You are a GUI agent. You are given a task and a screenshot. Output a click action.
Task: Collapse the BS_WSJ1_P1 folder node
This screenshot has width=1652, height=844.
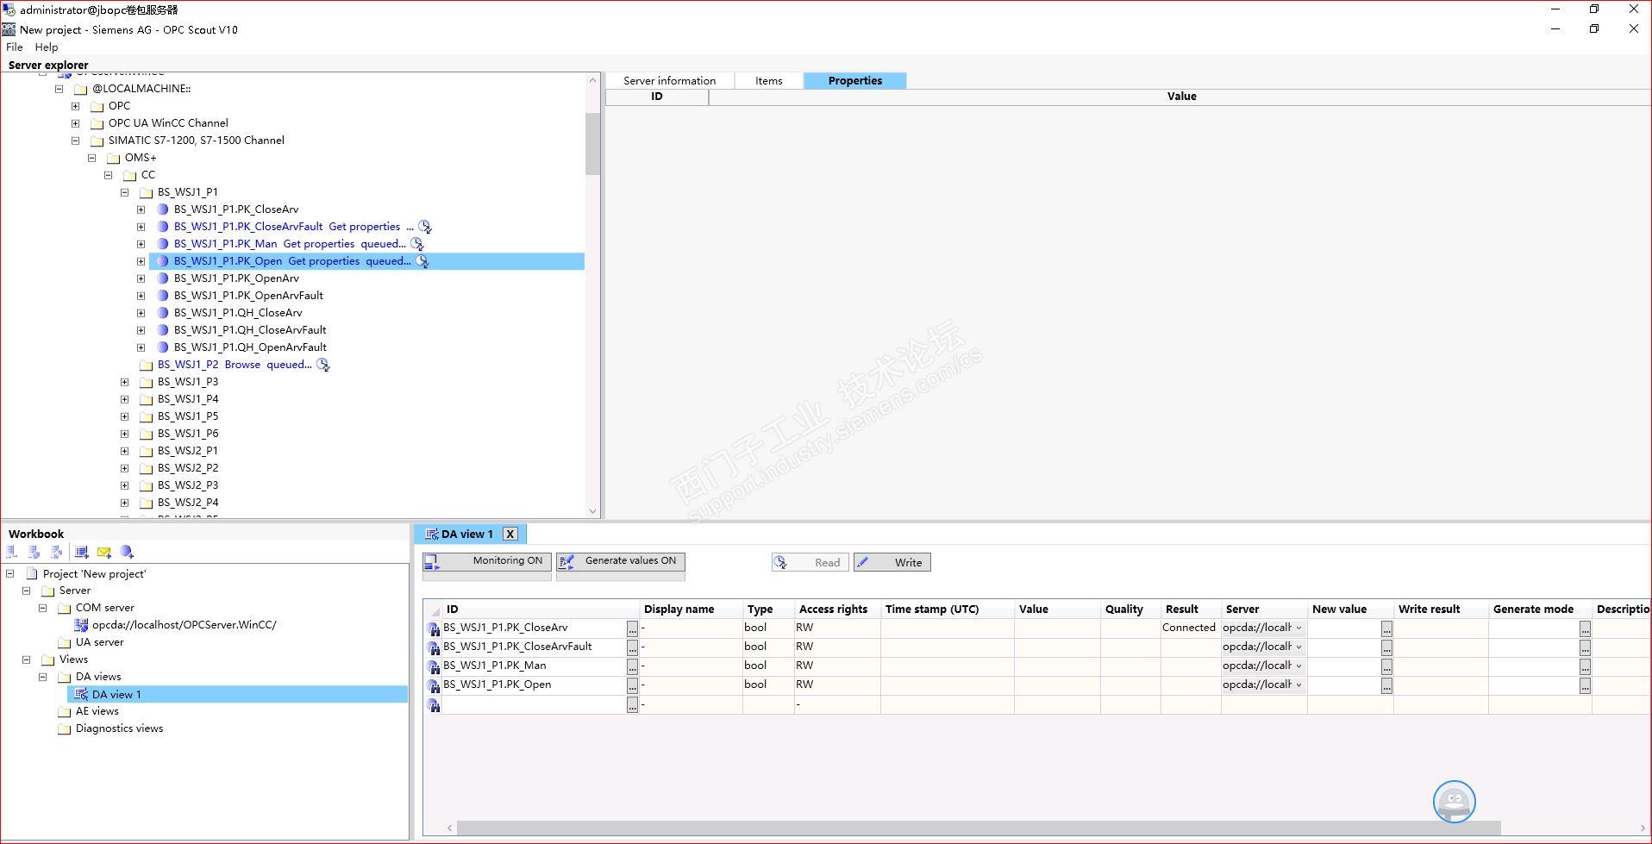pos(124,192)
